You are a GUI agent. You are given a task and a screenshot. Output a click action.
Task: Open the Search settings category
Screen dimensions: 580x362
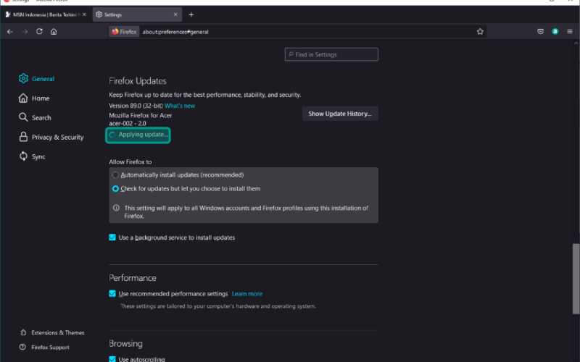(35, 117)
